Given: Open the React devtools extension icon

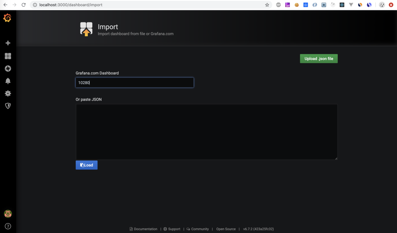Looking at the screenshot, I should (342, 5).
